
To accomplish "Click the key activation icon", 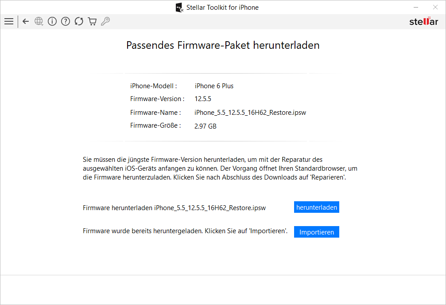I will pos(105,21).
